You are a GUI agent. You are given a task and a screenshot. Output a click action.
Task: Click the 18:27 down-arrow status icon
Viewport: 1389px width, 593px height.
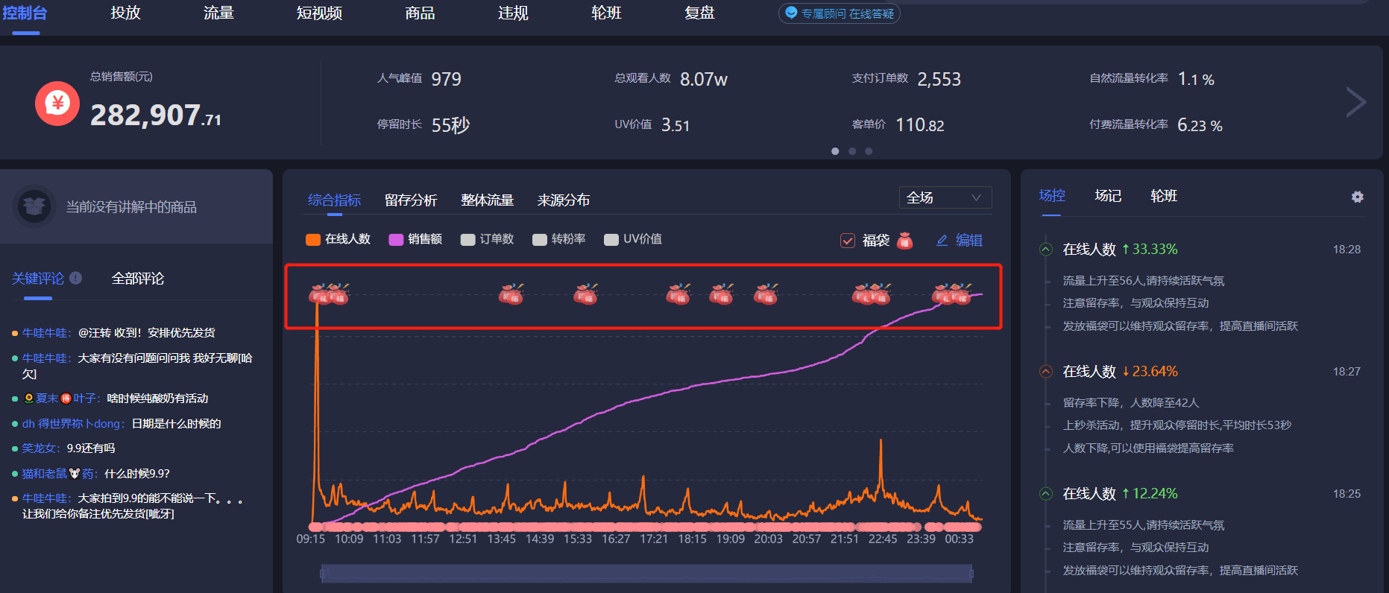pos(1046,372)
